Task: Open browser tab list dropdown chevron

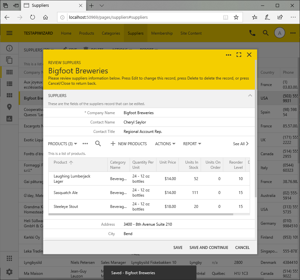Action: 102,5
